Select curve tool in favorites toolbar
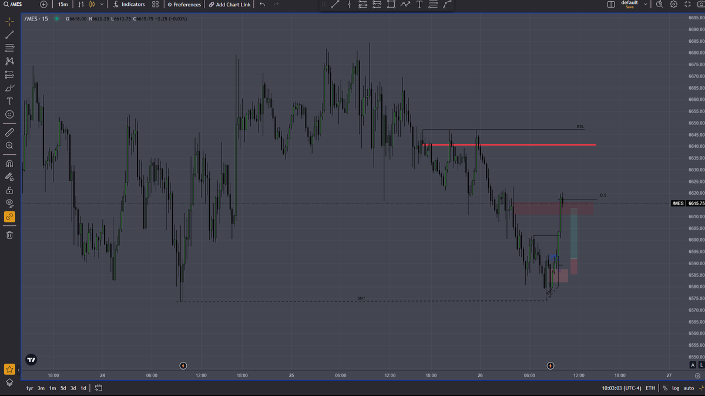Viewport: 705px width, 396px height. click(448, 4)
